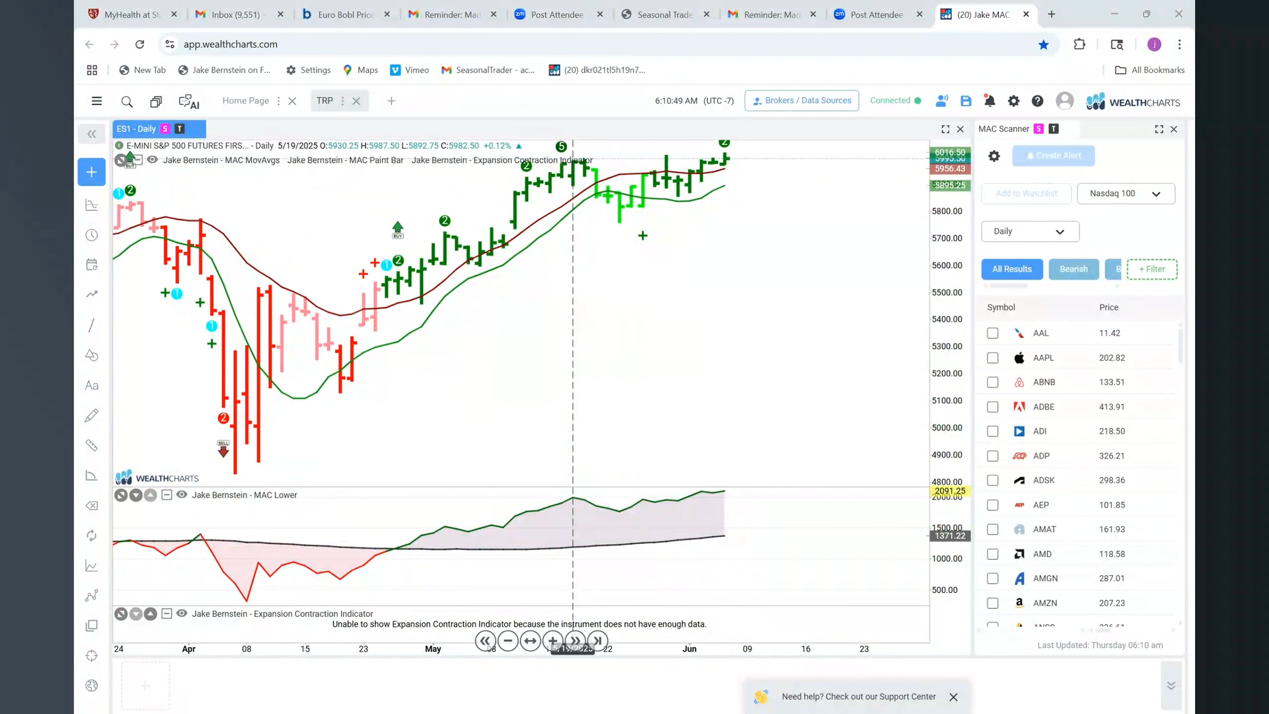Select the shapes drawing tool
The height and width of the screenshot is (714, 1269).
coord(92,355)
